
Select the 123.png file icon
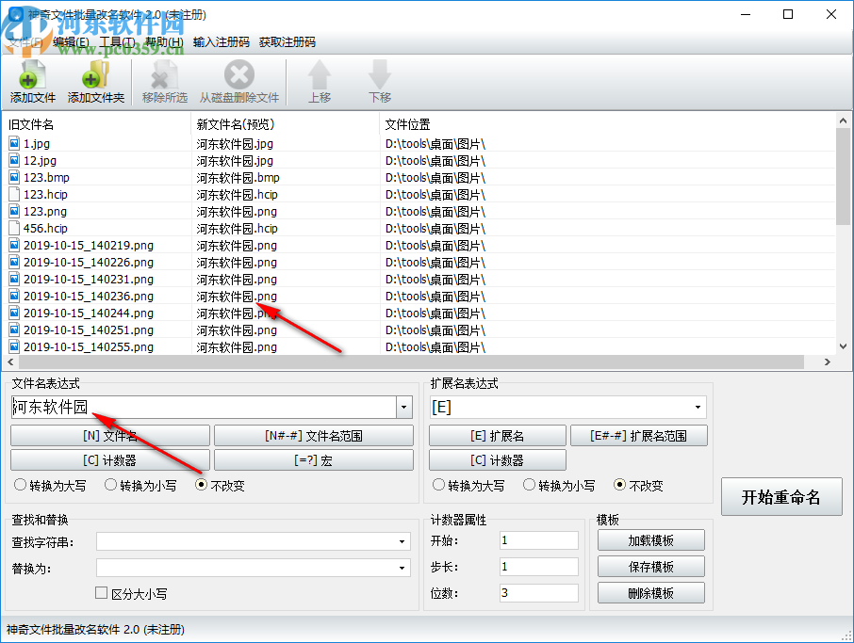15,211
